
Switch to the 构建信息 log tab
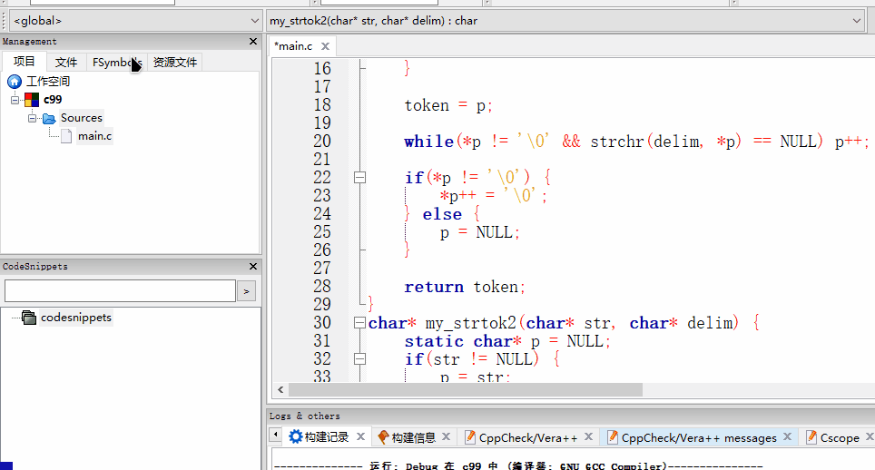coord(413,437)
